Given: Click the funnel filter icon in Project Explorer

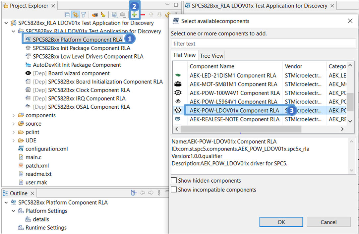Looking at the screenshot, I should pos(84,15).
